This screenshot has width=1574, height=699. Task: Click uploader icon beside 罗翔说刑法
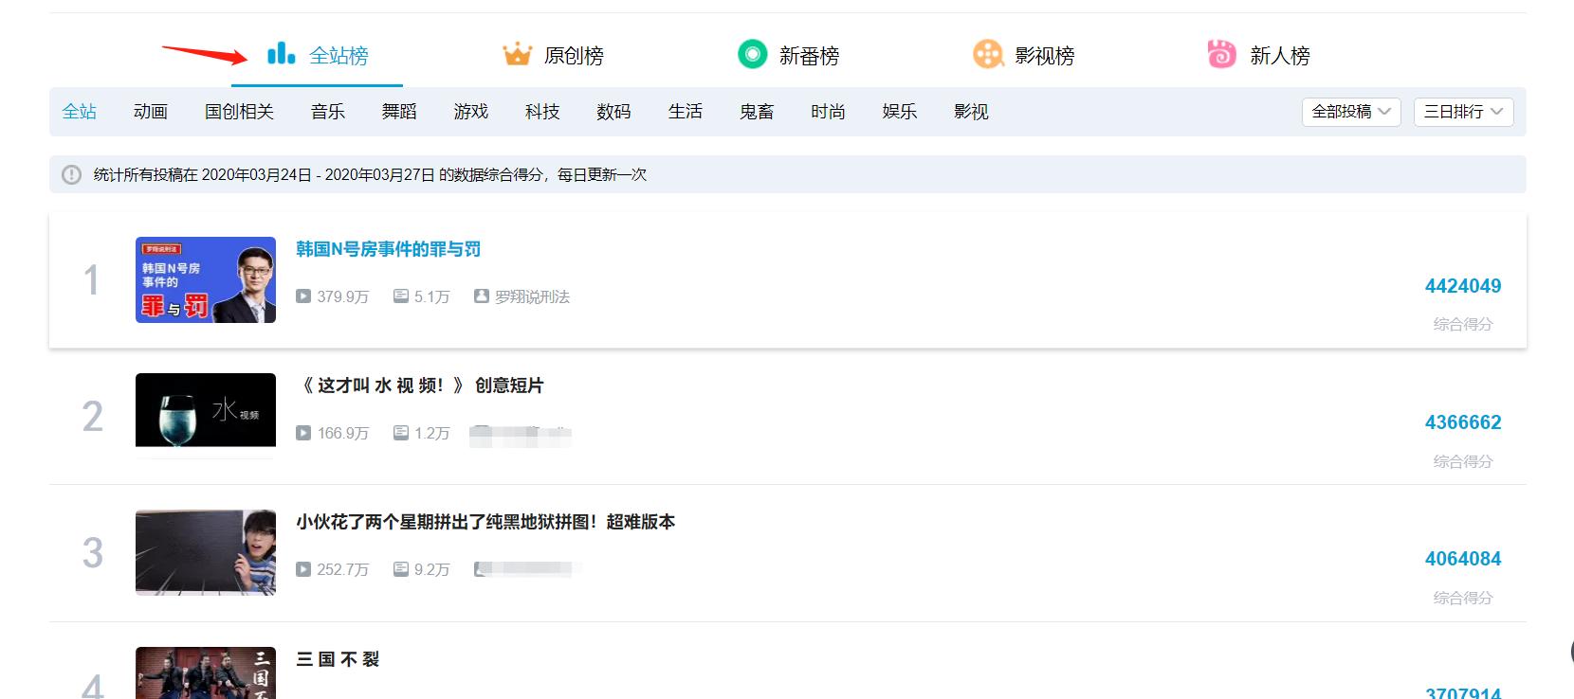point(482,296)
